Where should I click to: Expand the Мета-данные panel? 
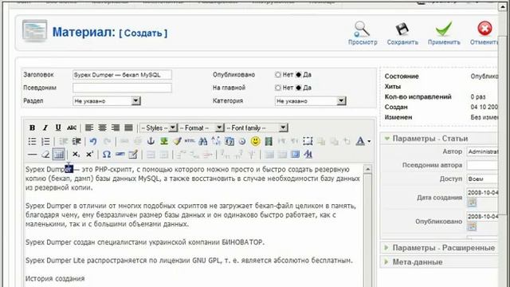[x=439, y=262]
